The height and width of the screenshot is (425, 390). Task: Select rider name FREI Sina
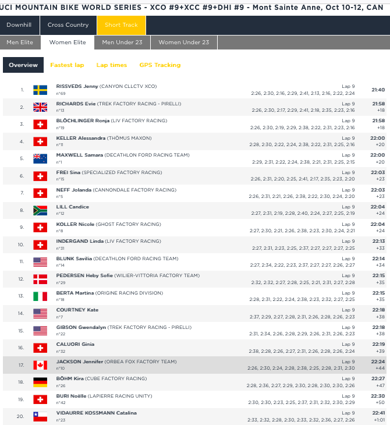click(x=68, y=172)
